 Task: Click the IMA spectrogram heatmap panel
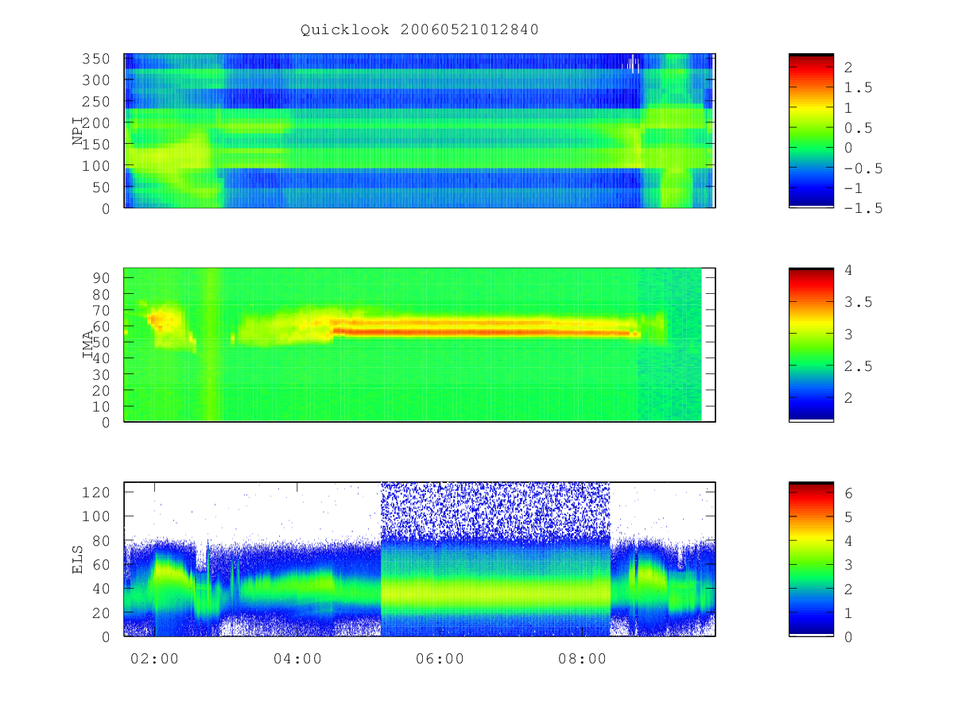coord(420,345)
